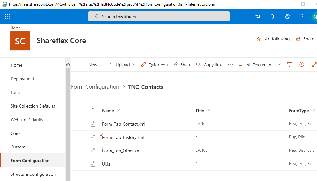Open the settings gear icon
317x181 pixels.
(x=287, y=16)
